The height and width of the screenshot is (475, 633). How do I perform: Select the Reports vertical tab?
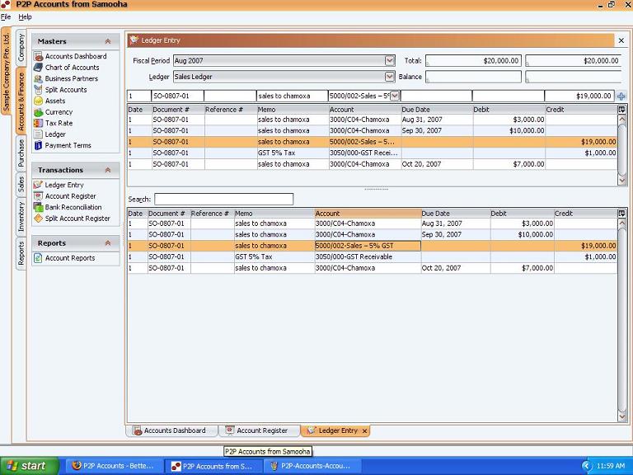click(21, 253)
